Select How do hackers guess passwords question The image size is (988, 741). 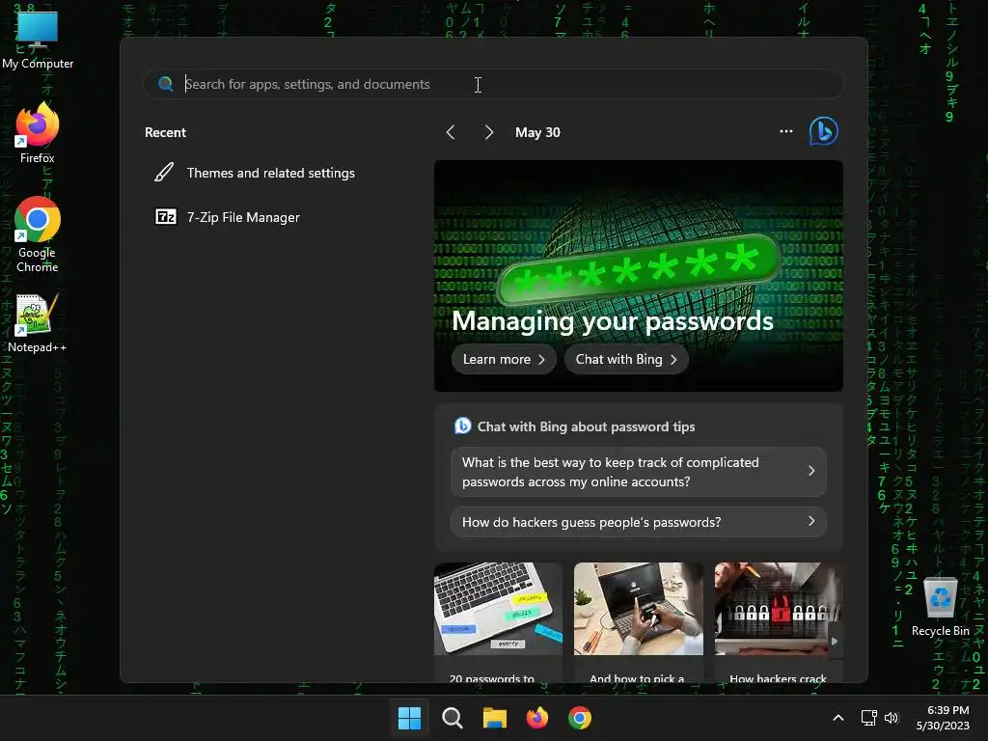639,522
